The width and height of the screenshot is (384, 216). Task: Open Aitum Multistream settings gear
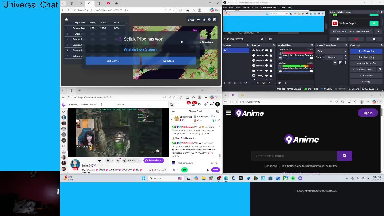(x=338, y=39)
